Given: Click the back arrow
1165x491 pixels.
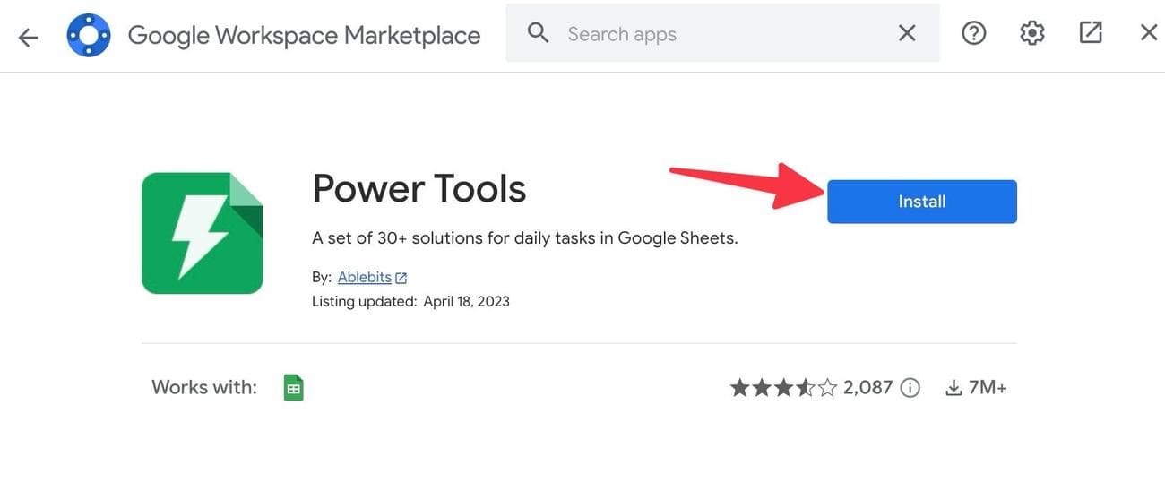Looking at the screenshot, I should (28, 37).
